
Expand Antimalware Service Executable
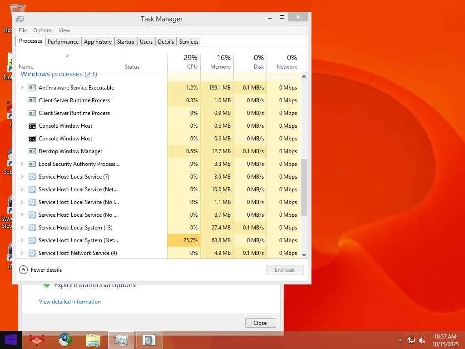click(22, 88)
